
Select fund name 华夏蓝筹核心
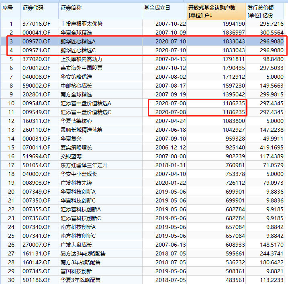click(x=76, y=121)
